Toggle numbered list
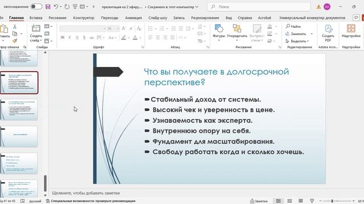 click(162, 29)
